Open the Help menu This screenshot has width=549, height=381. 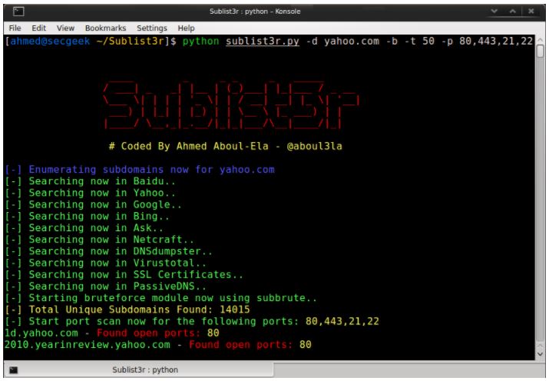tap(186, 28)
